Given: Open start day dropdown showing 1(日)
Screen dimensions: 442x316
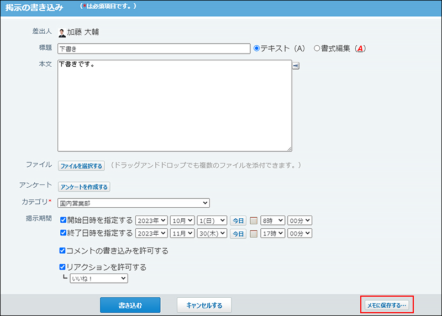Looking at the screenshot, I should click(212, 220).
